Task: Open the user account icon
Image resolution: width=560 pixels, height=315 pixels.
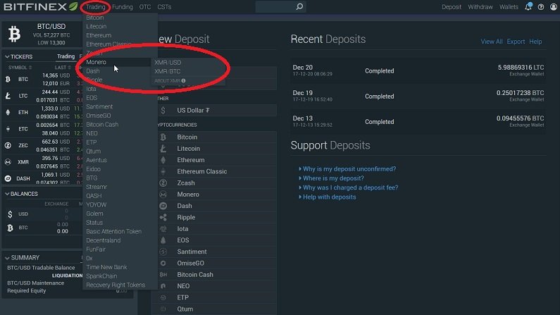Action: (x=553, y=7)
